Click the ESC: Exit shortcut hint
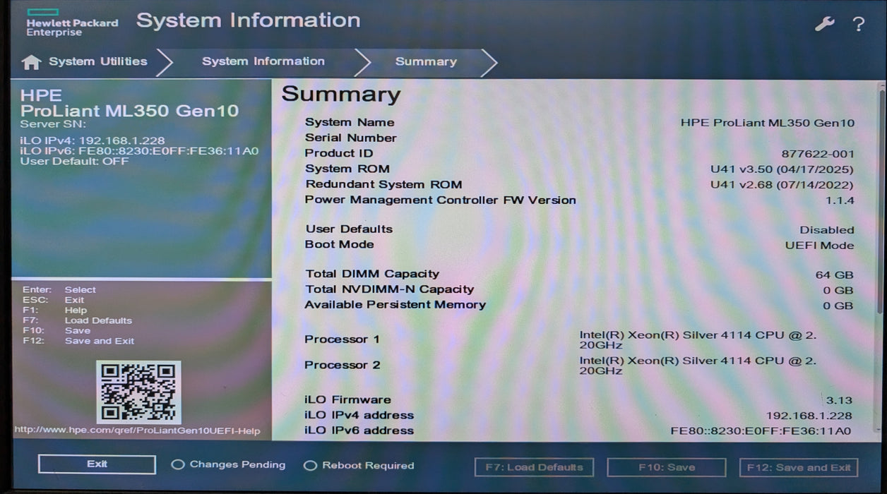Screen dimensions: 887x494 [53, 300]
